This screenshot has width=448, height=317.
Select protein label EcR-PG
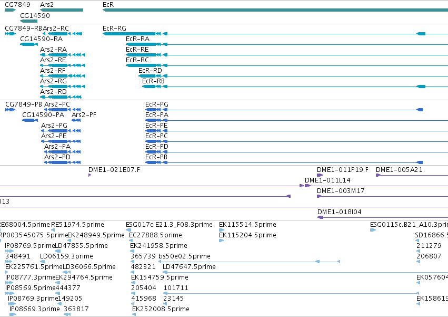point(157,104)
